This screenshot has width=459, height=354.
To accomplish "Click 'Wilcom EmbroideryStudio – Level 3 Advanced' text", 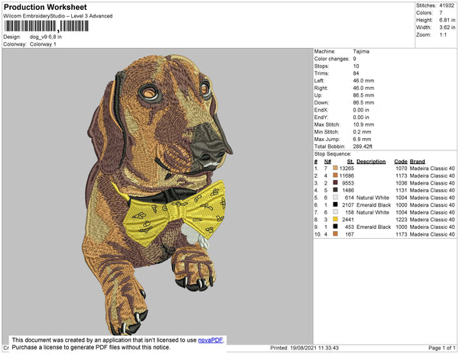I will point(58,16).
